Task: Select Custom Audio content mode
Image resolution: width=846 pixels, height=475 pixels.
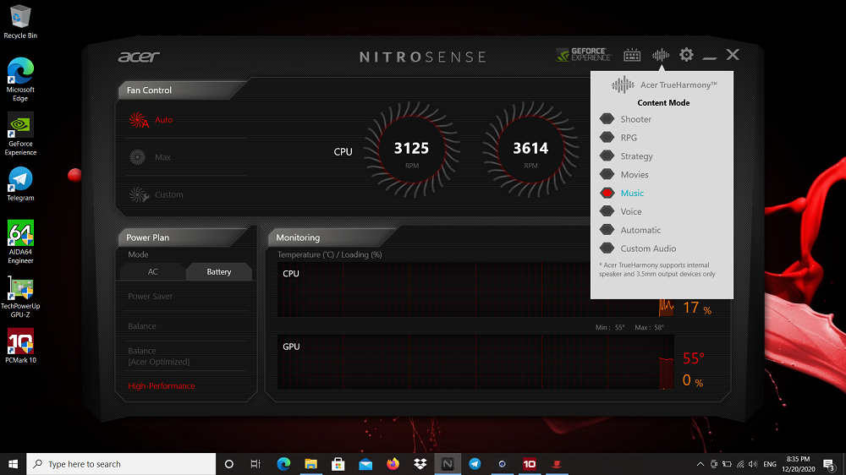Action: click(x=638, y=248)
